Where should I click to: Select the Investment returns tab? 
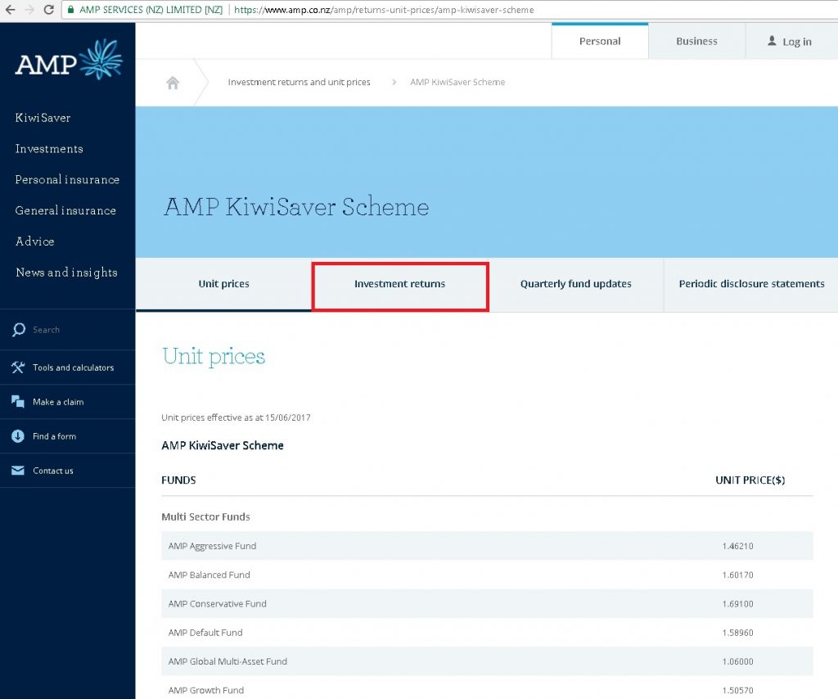pyautogui.click(x=399, y=284)
